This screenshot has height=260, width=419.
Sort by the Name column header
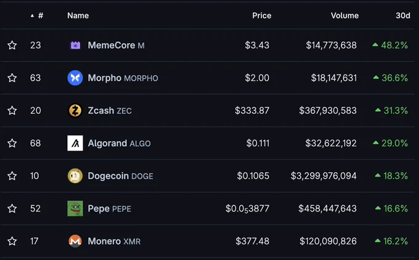pyautogui.click(x=78, y=15)
